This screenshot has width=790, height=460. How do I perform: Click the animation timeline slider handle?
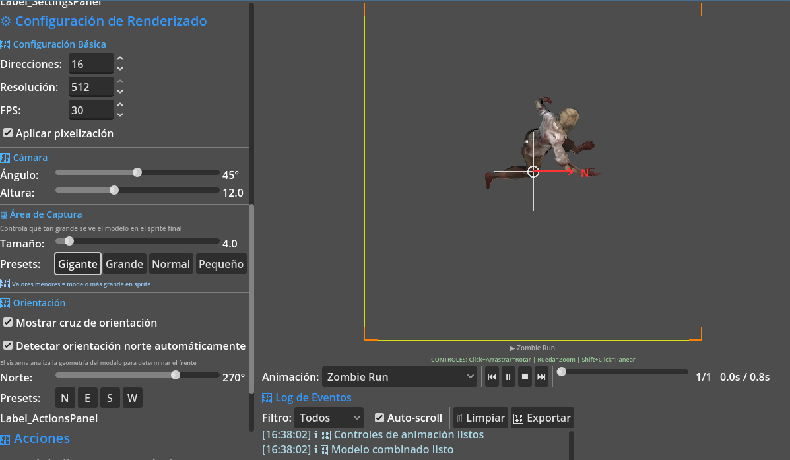561,372
